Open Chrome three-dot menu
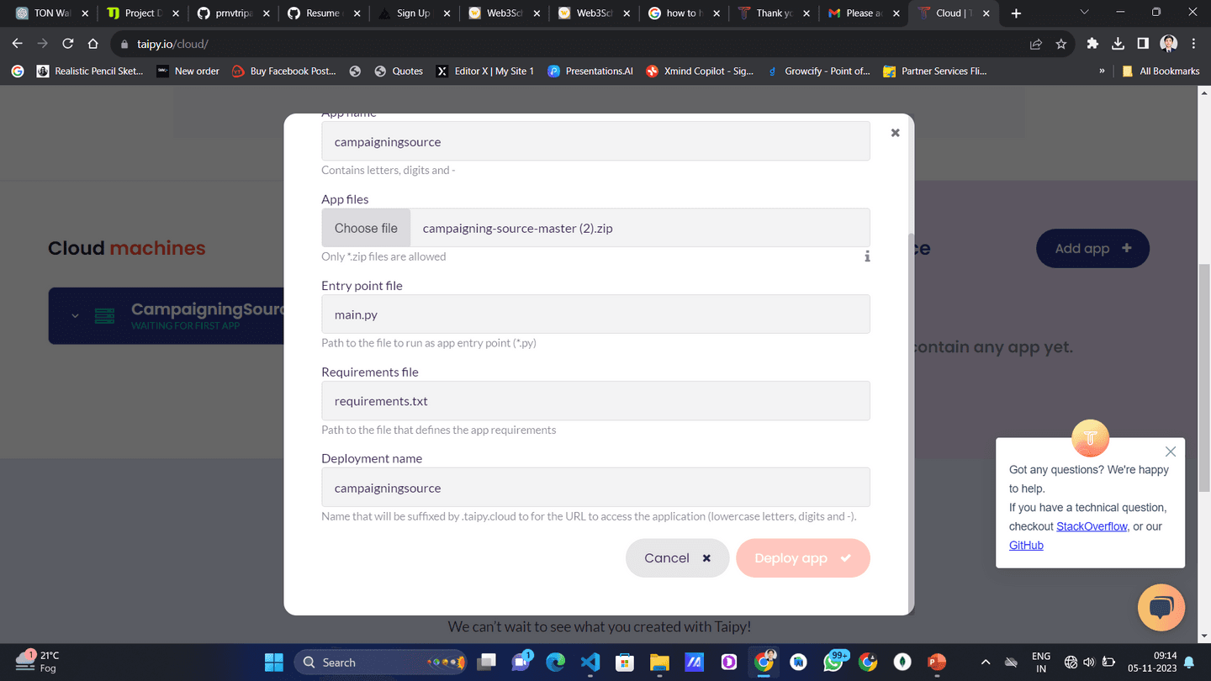Viewport: 1211px width, 681px height. point(1193,44)
